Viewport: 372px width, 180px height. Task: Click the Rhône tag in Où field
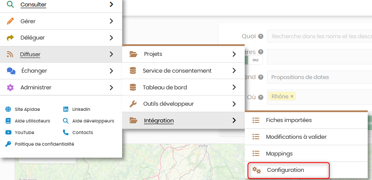[x=282, y=96]
